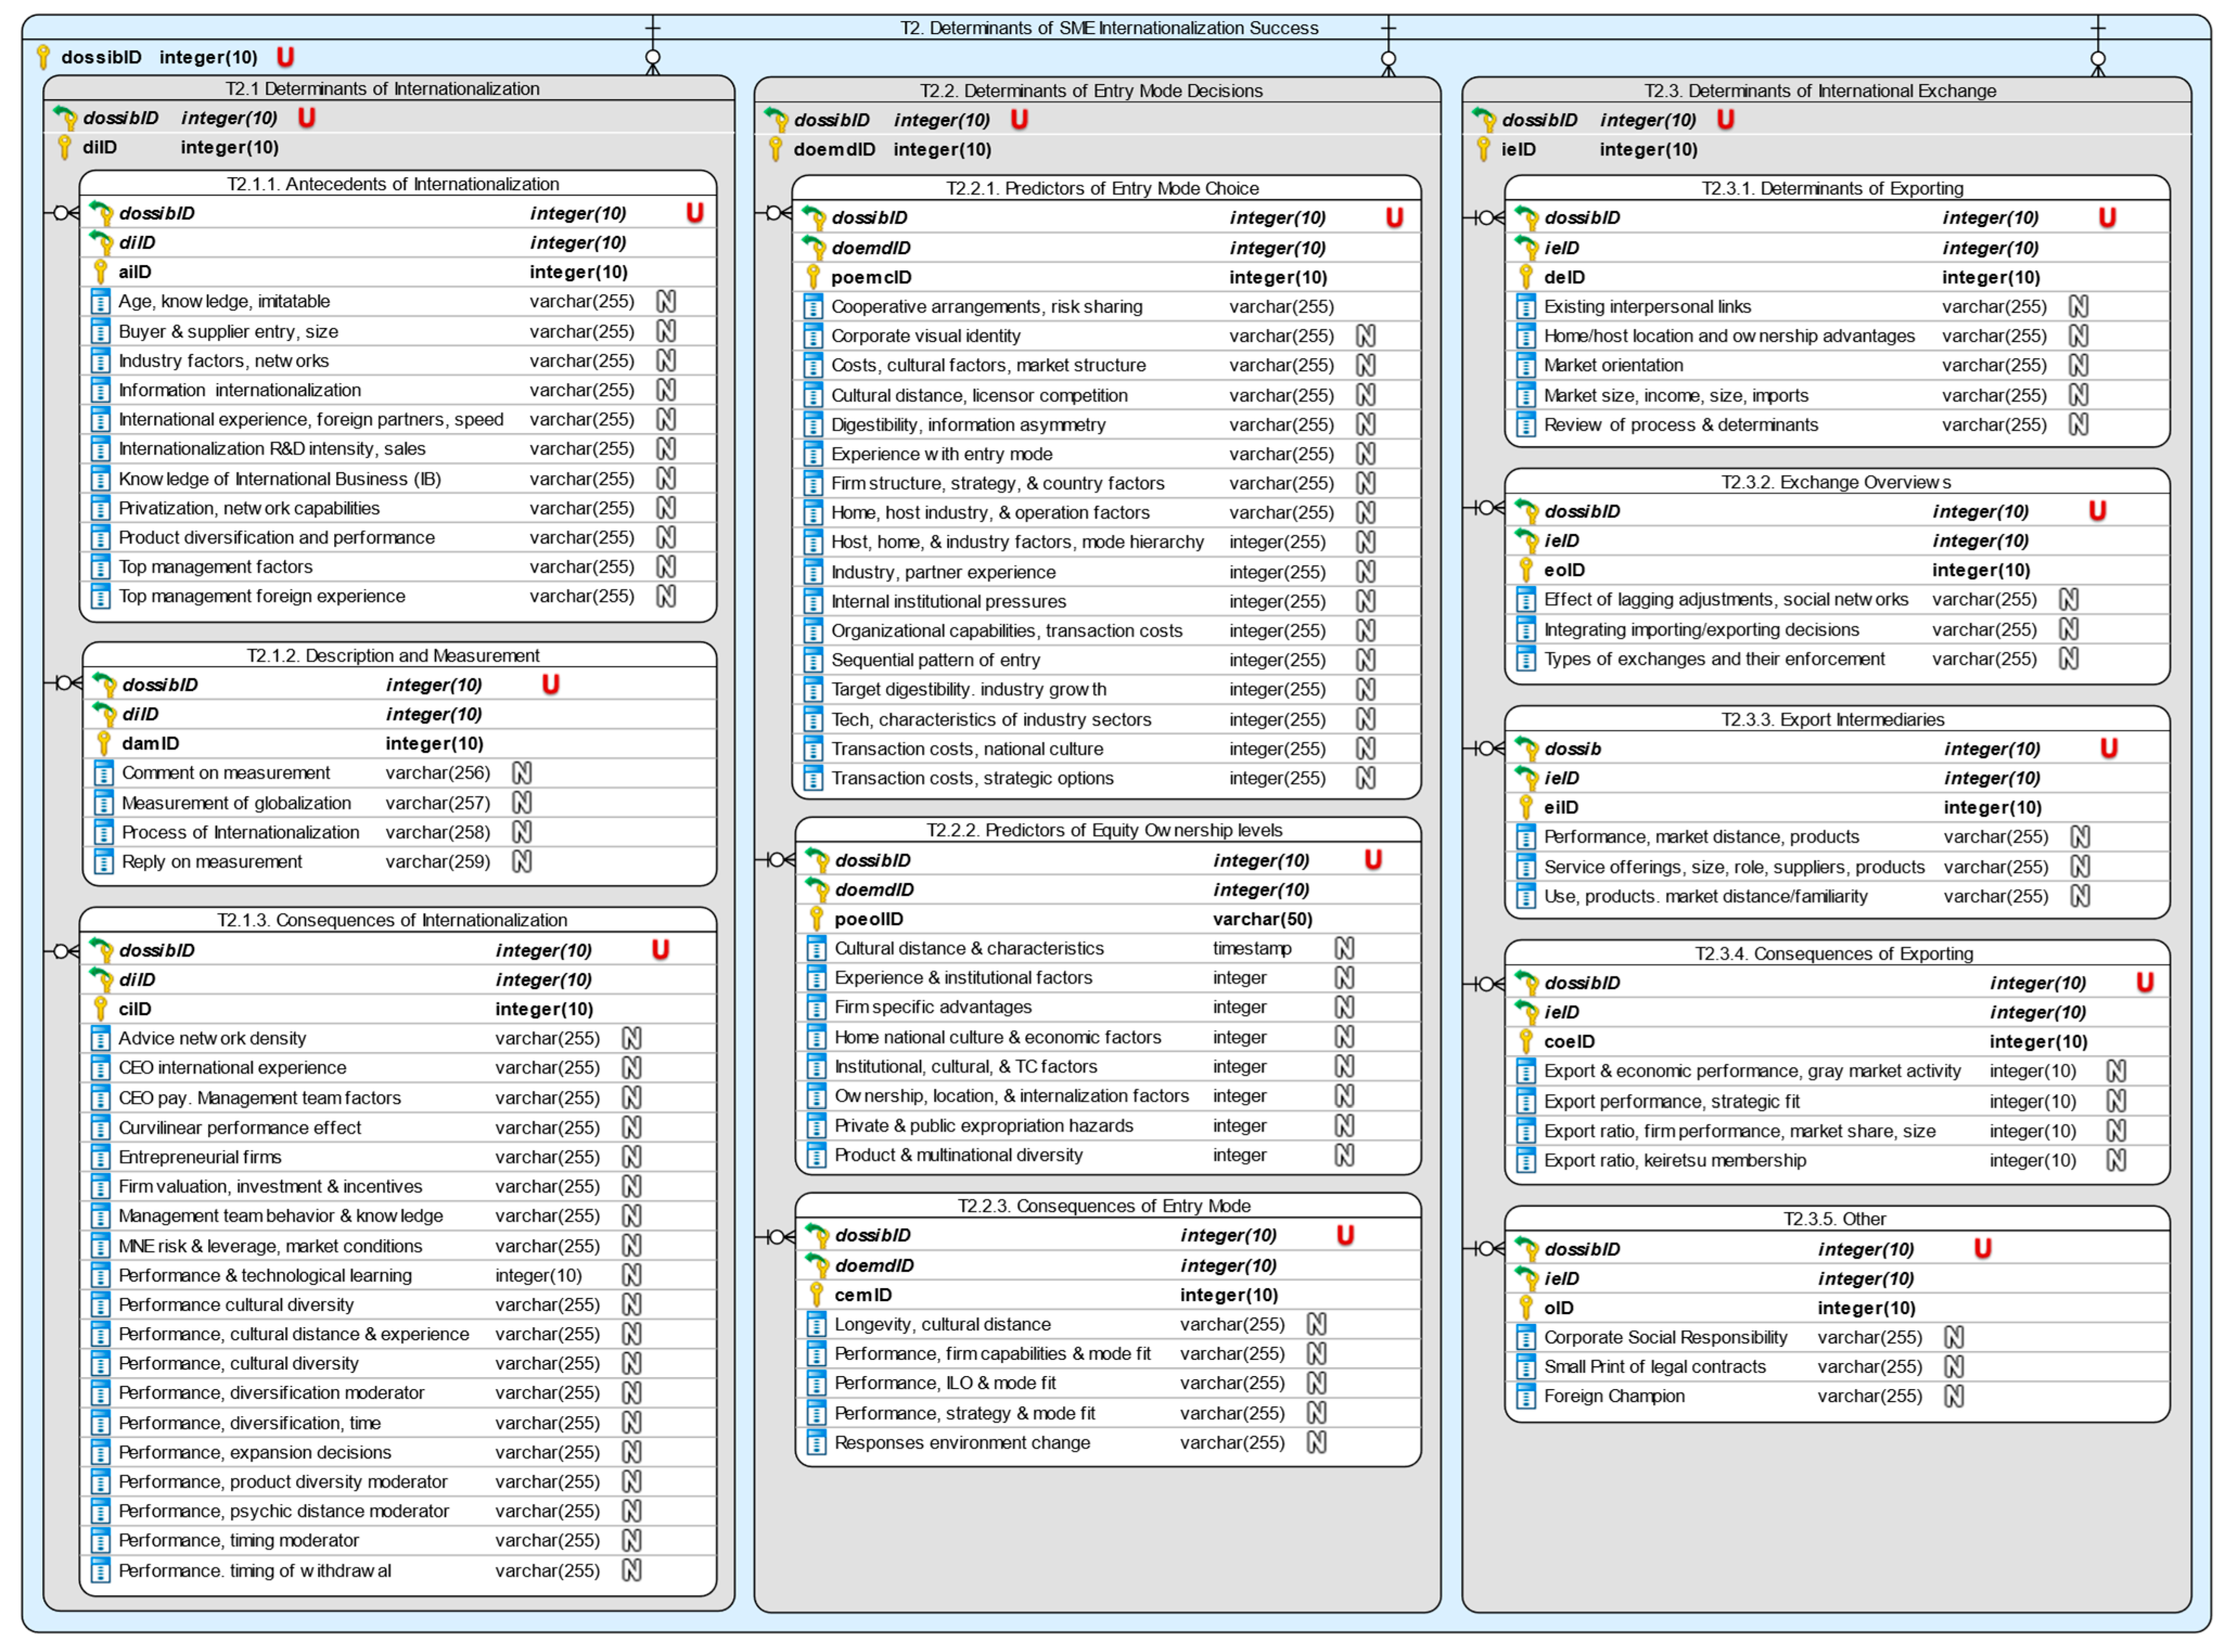Click the timestamp type of Cultural distance & characteristics

point(1251,948)
